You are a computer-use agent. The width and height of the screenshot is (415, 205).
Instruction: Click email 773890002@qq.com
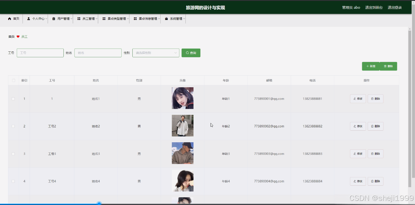(x=269, y=126)
